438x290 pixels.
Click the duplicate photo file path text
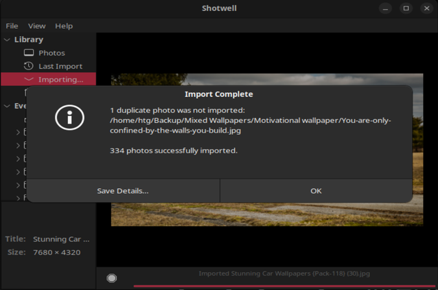[251, 125]
